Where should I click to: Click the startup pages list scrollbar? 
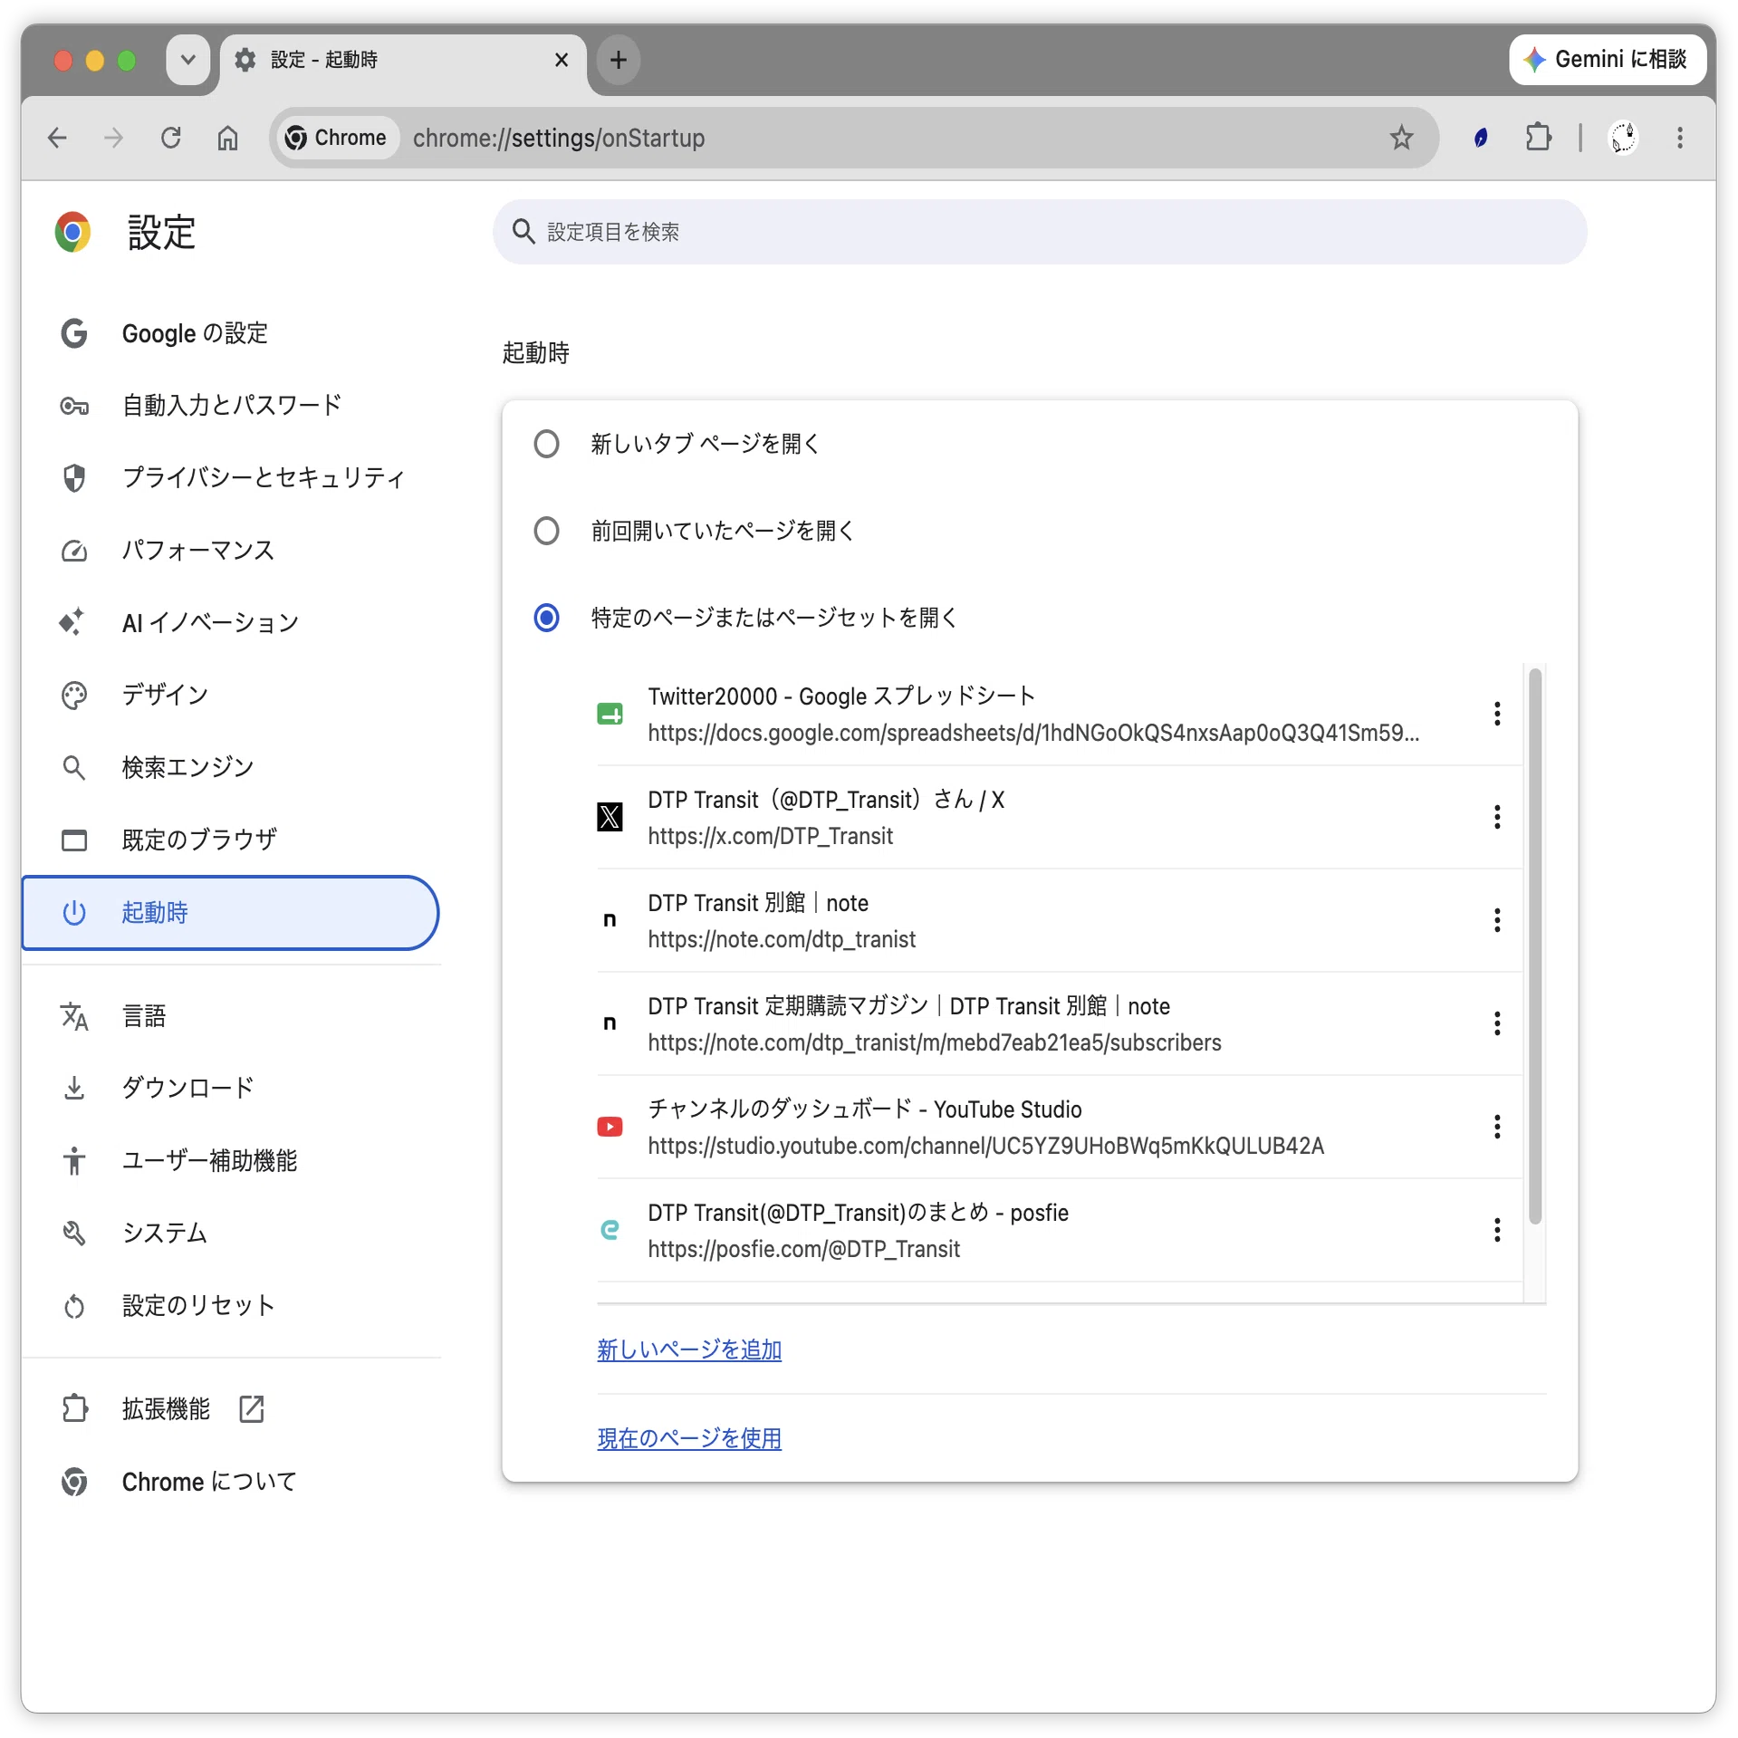tap(1535, 946)
